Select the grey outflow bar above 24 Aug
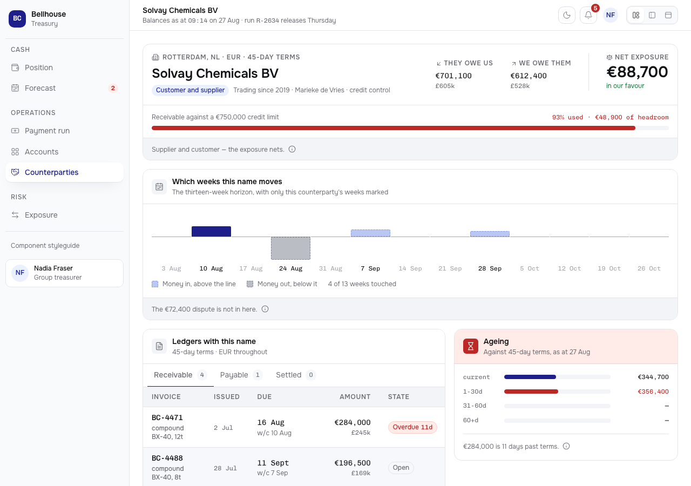This screenshot has width=691, height=486. pyautogui.click(x=290, y=248)
